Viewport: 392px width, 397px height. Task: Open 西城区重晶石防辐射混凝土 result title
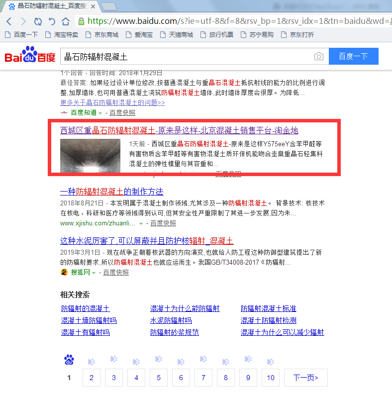coord(179,130)
